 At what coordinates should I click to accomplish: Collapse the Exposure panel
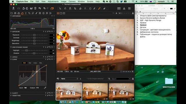tap(11, 31)
